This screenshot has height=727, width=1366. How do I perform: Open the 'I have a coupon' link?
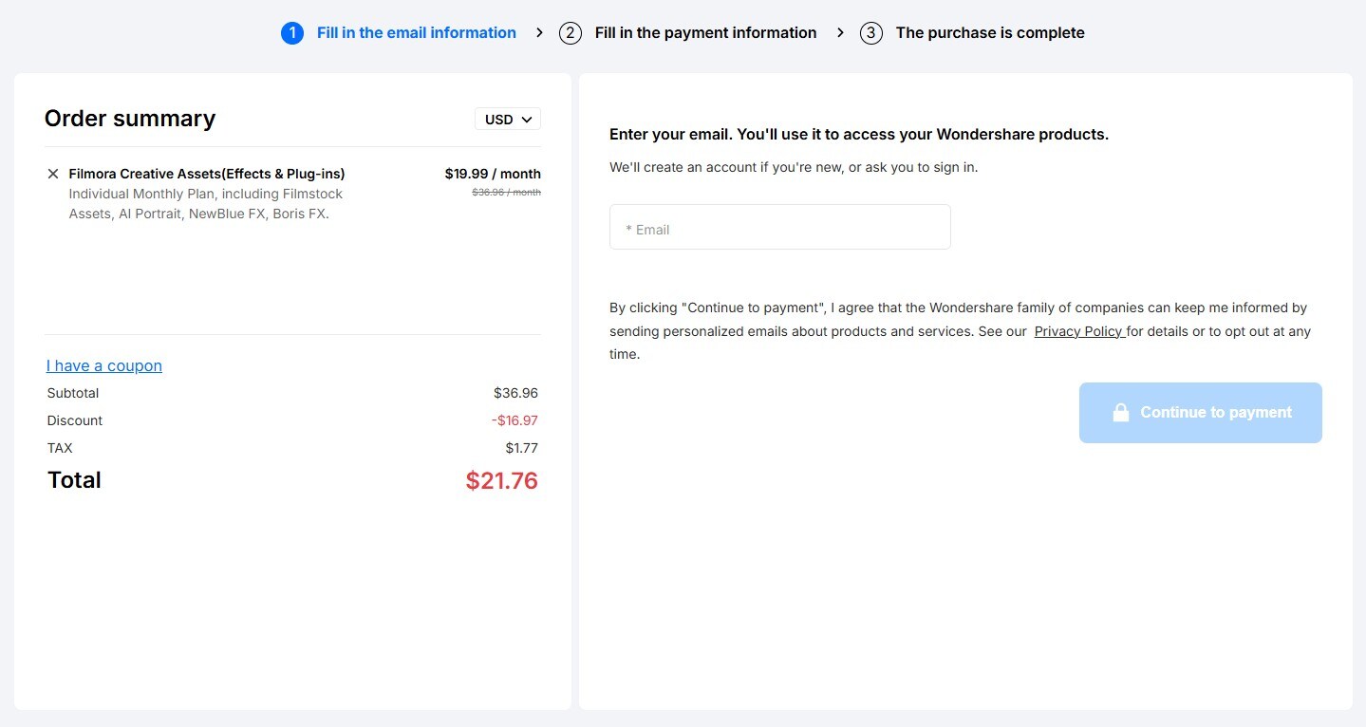click(104, 366)
